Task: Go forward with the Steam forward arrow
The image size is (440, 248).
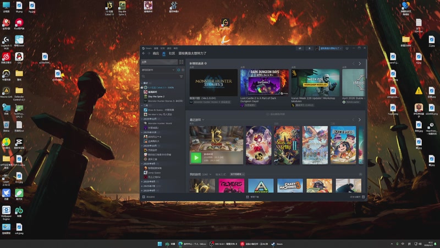Action: click(x=148, y=53)
